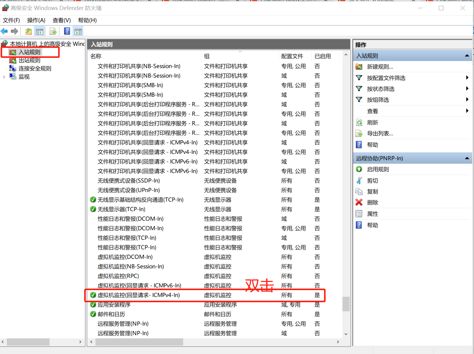This screenshot has width=474, height=354.
Task: Click the green check icon beside 应用安装程序
Action: coord(93,304)
